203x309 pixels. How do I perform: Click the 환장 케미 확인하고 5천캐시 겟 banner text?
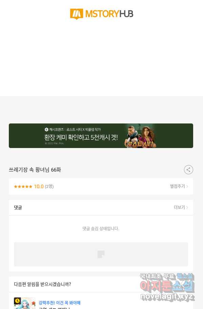[x=81, y=137]
